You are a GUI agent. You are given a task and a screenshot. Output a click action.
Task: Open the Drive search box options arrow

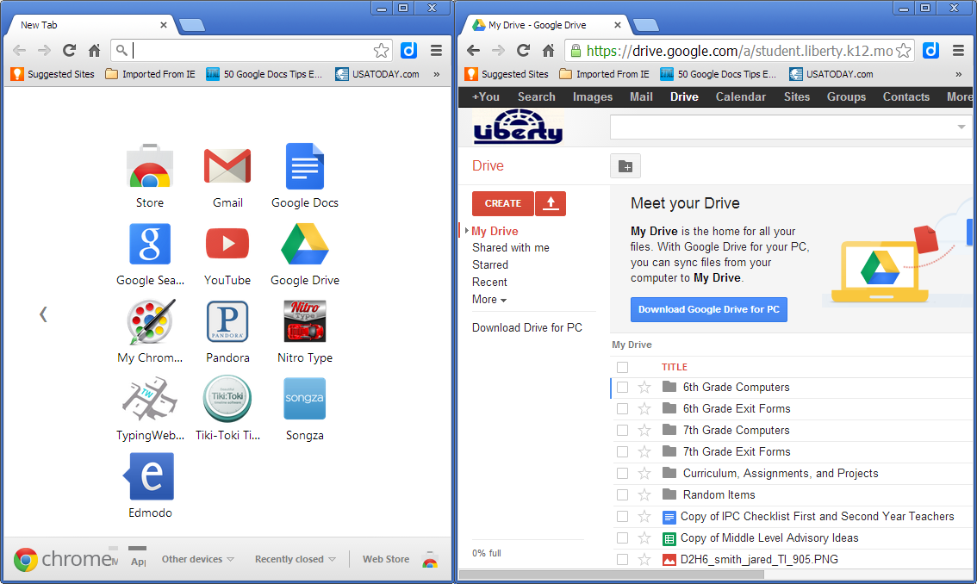click(x=961, y=127)
